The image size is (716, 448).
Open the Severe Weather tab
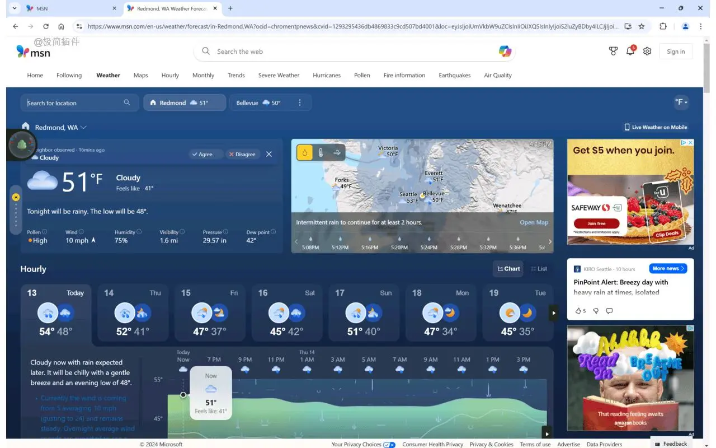point(279,75)
